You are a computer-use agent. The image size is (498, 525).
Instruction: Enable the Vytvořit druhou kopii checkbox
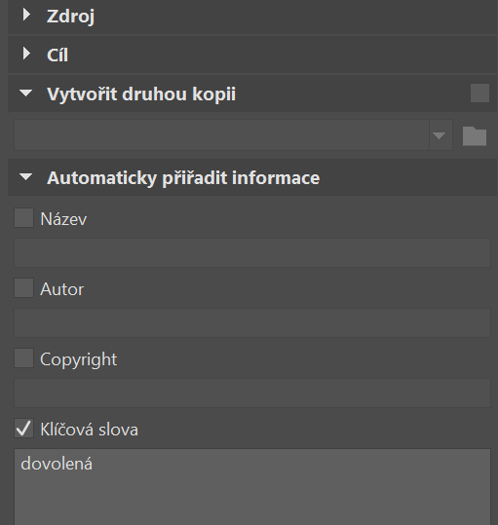click(479, 94)
